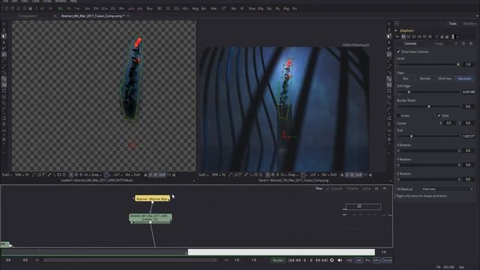
Task: Open the File menu
Action: (x=6, y=1)
